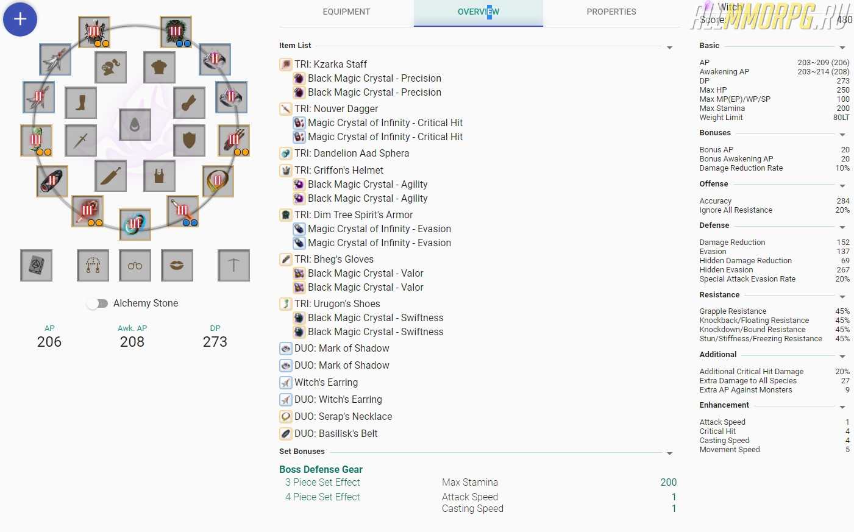854x532 pixels.
Task: Collapse the Item List section
Action: [x=670, y=47]
